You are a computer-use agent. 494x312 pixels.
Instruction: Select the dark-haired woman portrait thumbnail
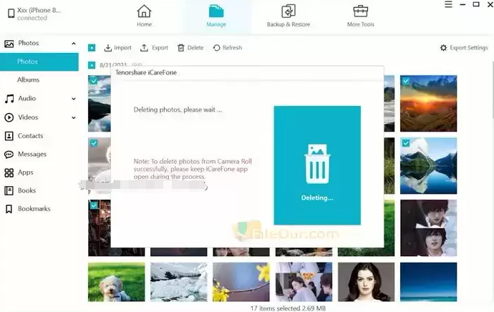click(366, 282)
